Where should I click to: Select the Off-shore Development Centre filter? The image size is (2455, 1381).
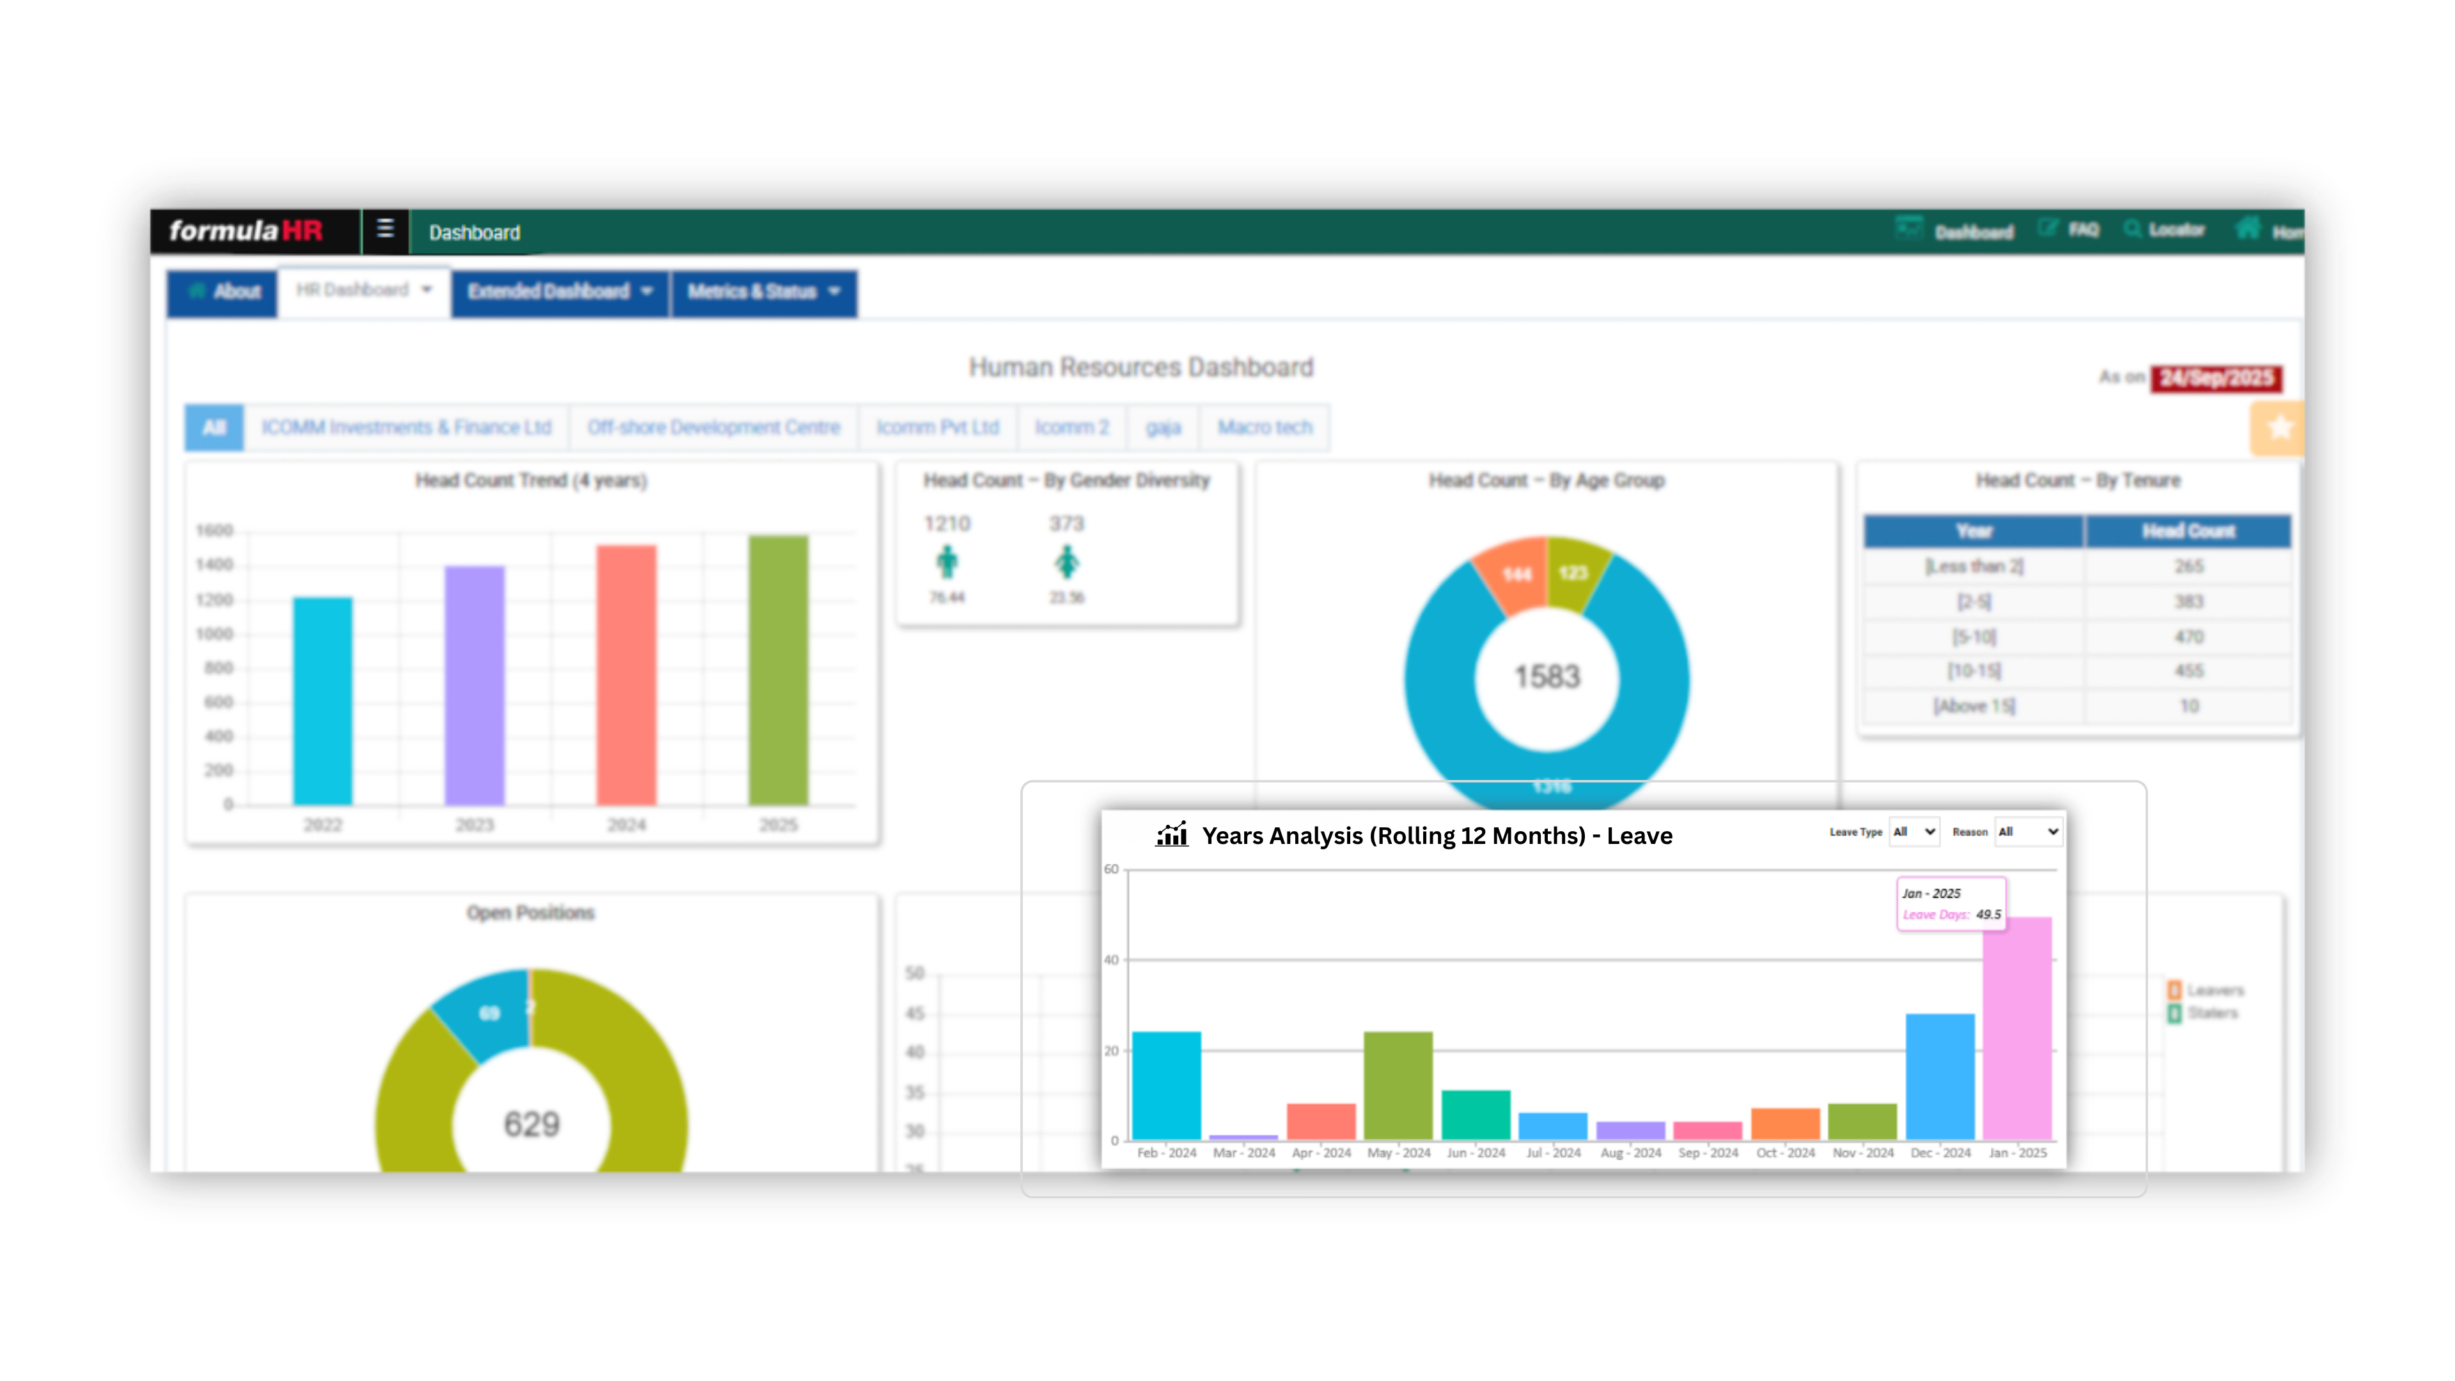(714, 427)
